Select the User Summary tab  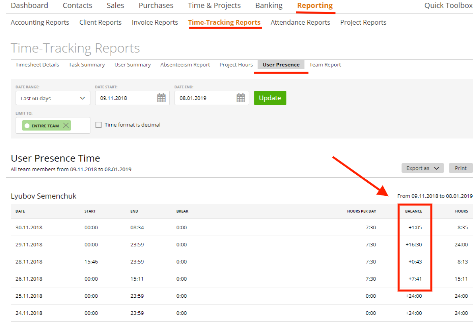pyautogui.click(x=132, y=64)
